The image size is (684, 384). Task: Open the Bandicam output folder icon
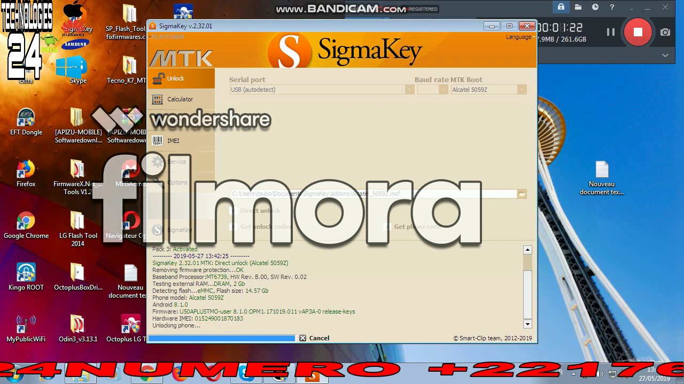click(x=578, y=7)
